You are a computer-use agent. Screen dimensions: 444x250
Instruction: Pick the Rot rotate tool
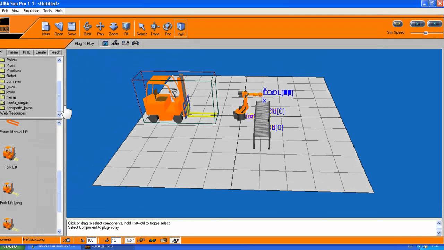pos(168,29)
